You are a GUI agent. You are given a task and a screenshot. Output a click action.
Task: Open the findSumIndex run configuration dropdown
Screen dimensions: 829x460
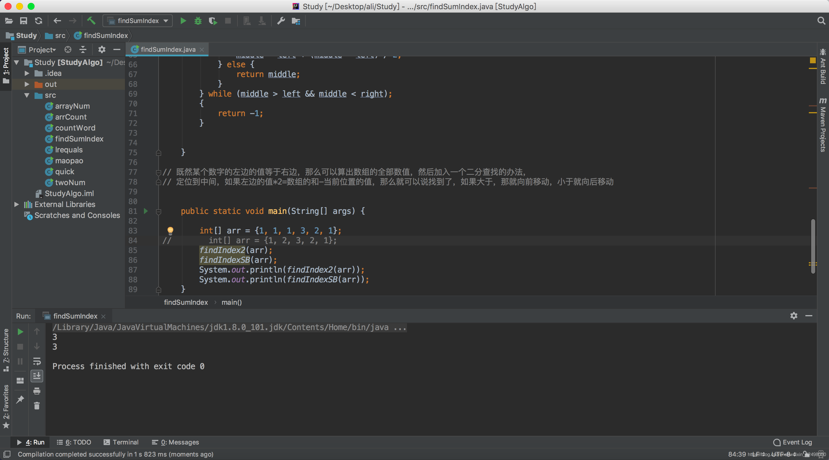[x=138, y=21]
